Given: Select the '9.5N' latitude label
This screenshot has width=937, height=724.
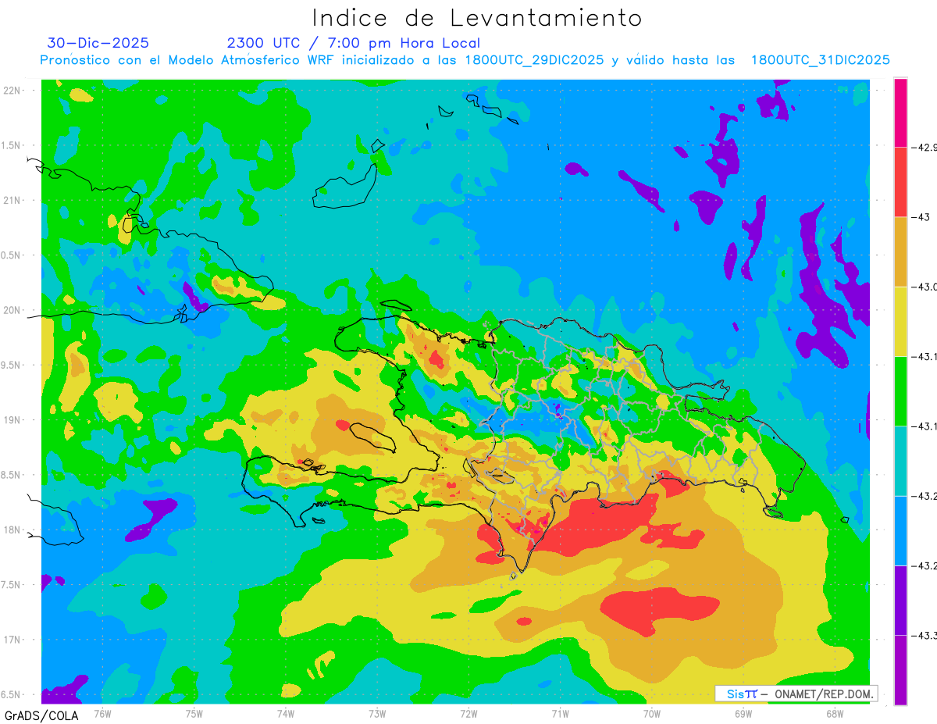Looking at the screenshot, I should coord(12,365).
